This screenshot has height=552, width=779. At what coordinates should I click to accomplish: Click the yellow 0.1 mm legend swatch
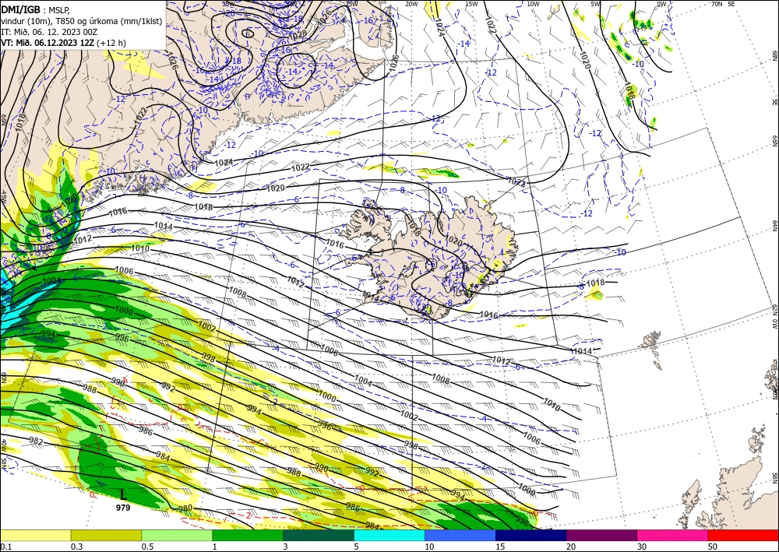[x=35, y=535]
